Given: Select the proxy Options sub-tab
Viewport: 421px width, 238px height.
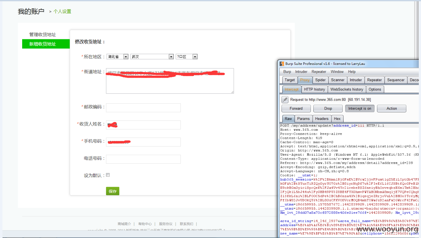Looking at the screenshot, I should 375,89.
